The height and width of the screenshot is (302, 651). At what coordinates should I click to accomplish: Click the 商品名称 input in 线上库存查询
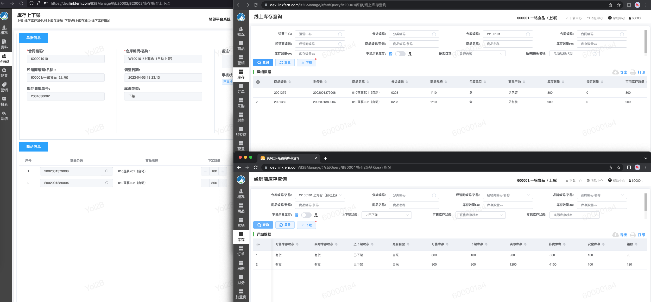(508, 44)
